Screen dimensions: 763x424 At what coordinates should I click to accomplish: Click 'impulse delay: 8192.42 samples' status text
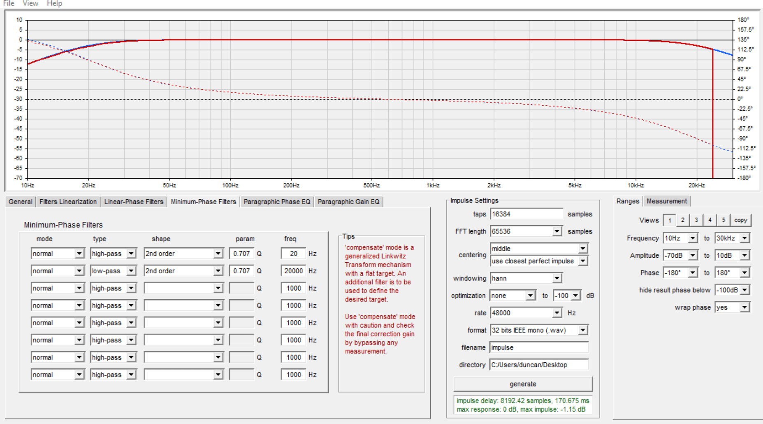pos(501,401)
